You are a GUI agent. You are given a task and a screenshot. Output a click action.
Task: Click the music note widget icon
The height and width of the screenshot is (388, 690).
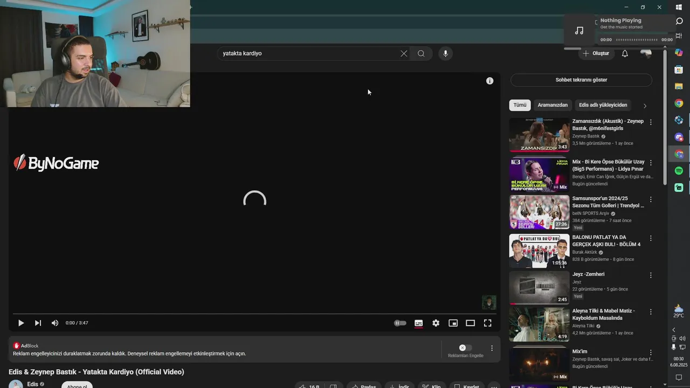click(579, 31)
